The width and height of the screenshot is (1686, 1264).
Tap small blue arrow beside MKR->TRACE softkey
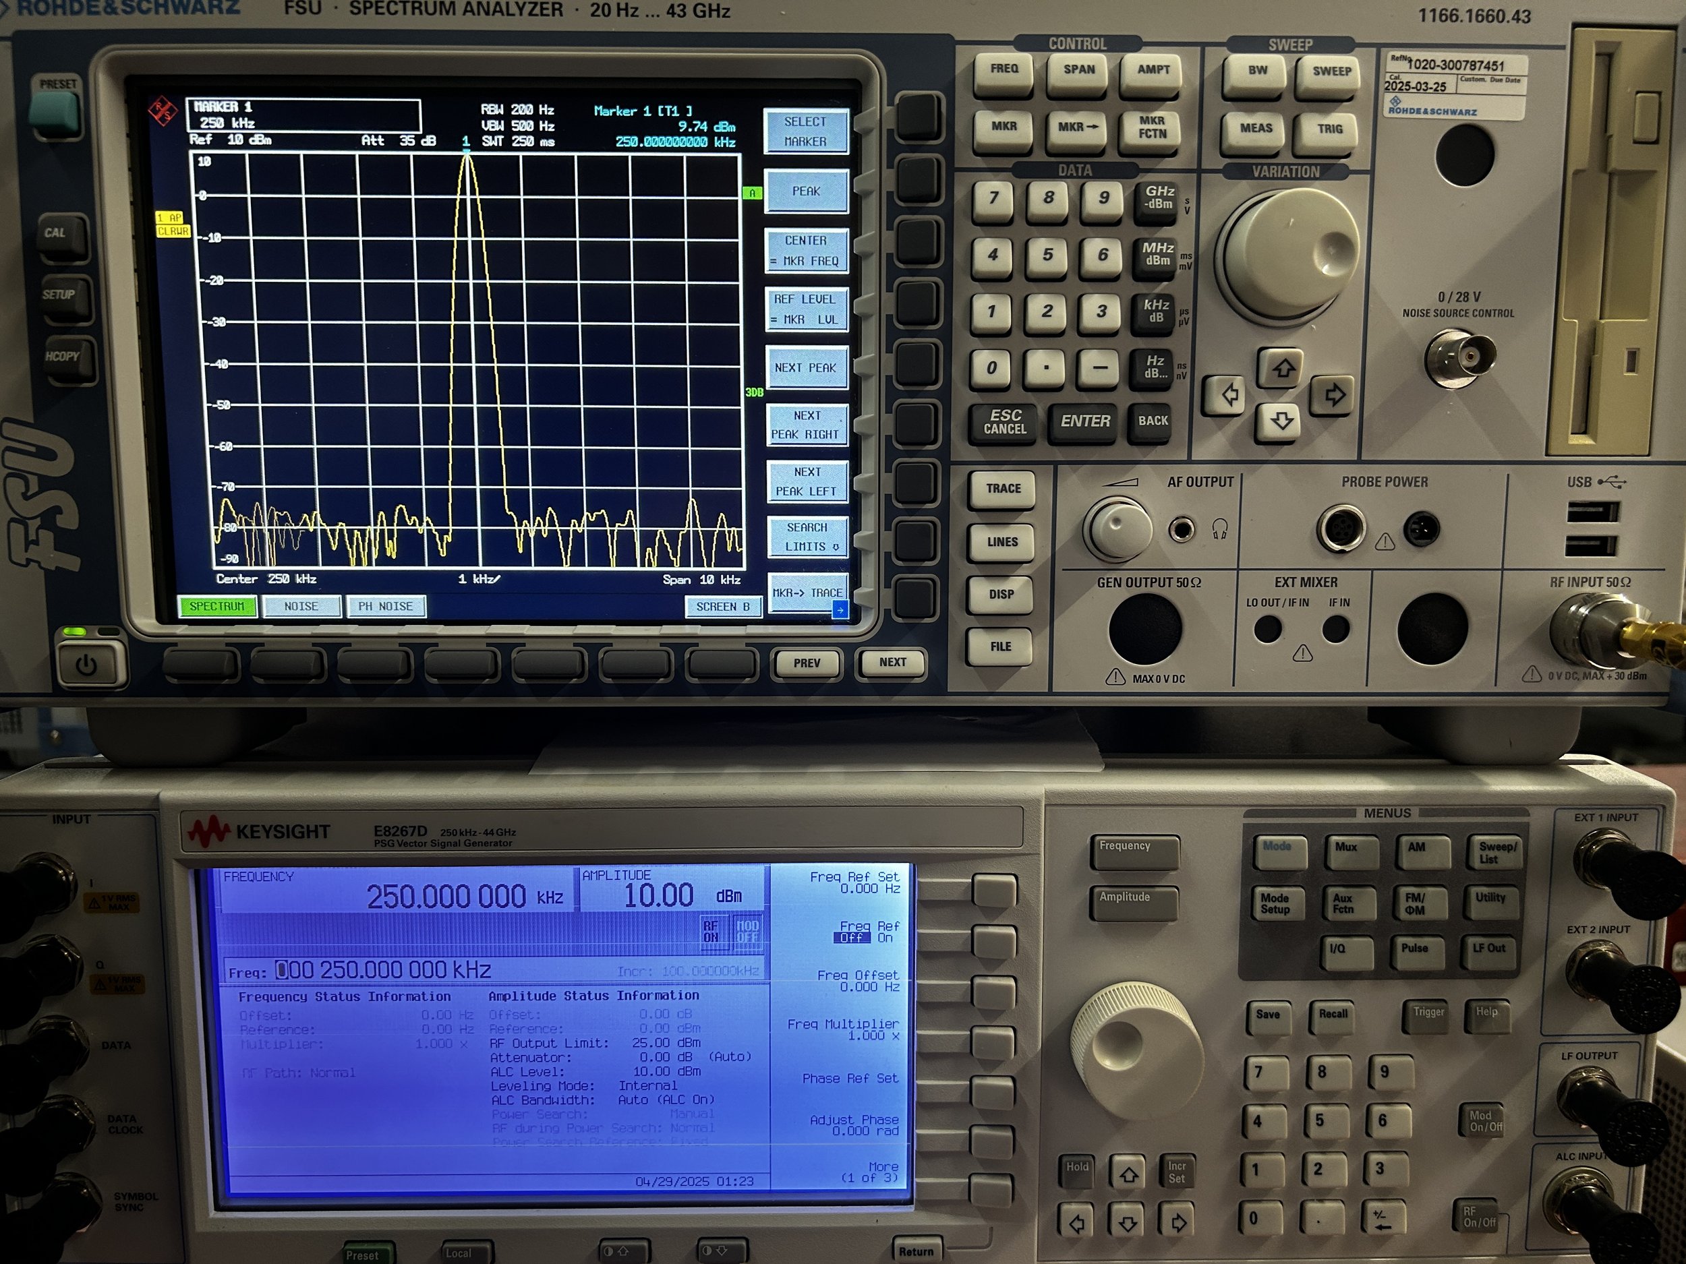tap(839, 609)
